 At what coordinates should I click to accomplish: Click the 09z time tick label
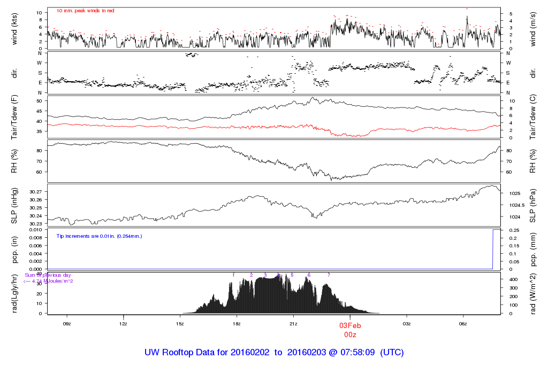tap(67, 324)
